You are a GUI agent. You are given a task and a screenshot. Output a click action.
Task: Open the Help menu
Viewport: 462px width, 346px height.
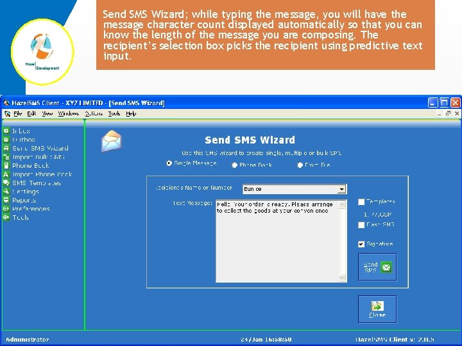pyautogui.click(x=131, y=113)
